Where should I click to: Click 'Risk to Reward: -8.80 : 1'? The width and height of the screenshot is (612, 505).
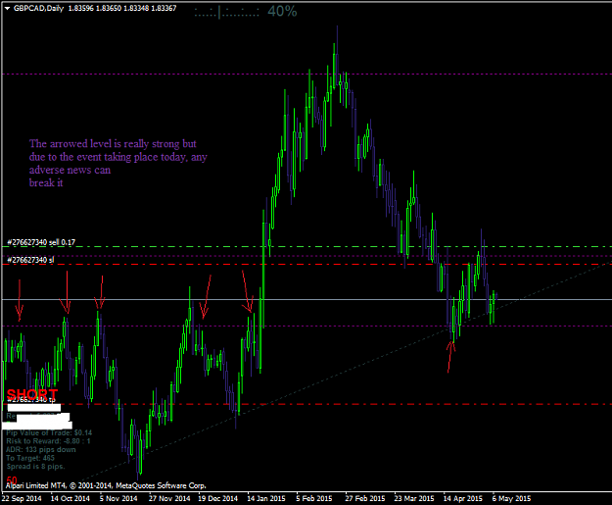tap(48, 441)
